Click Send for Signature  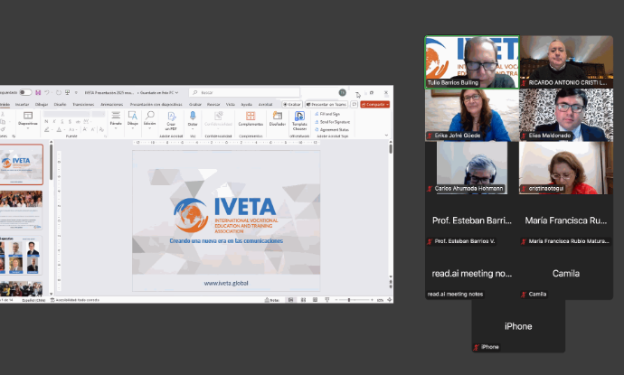click(332, 122)
